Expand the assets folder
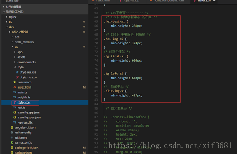 coord(15,57)
